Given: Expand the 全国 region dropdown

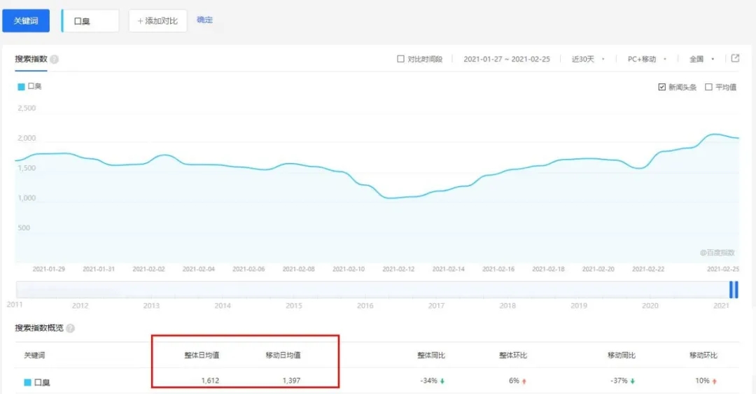Looking at the screenshot, I should pyautogui.click(x=701, y=59).
